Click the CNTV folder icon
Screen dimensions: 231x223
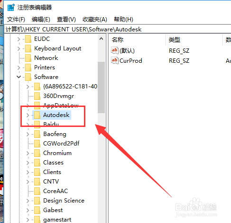(37, 182)
